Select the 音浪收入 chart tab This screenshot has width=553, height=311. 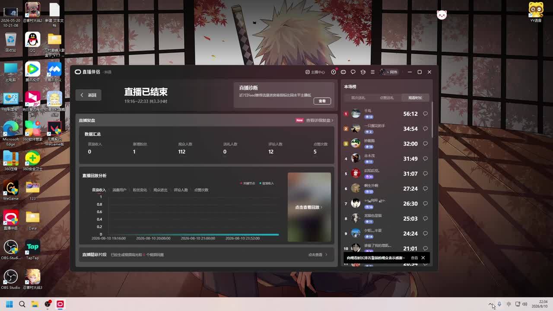pos(99,190)
